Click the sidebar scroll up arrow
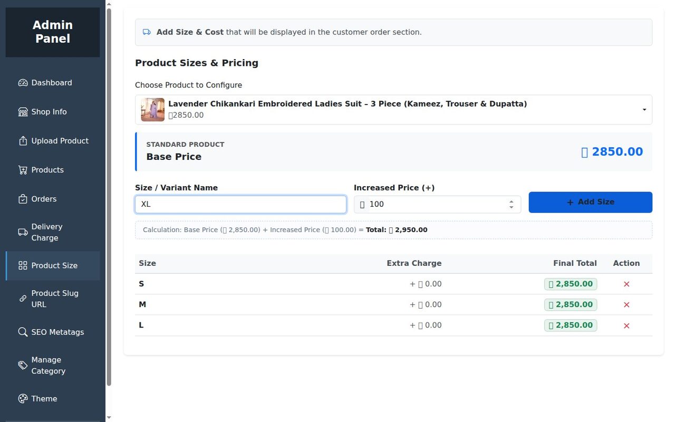The width and height of the screenshot is (675, 422). coord(109,4)
